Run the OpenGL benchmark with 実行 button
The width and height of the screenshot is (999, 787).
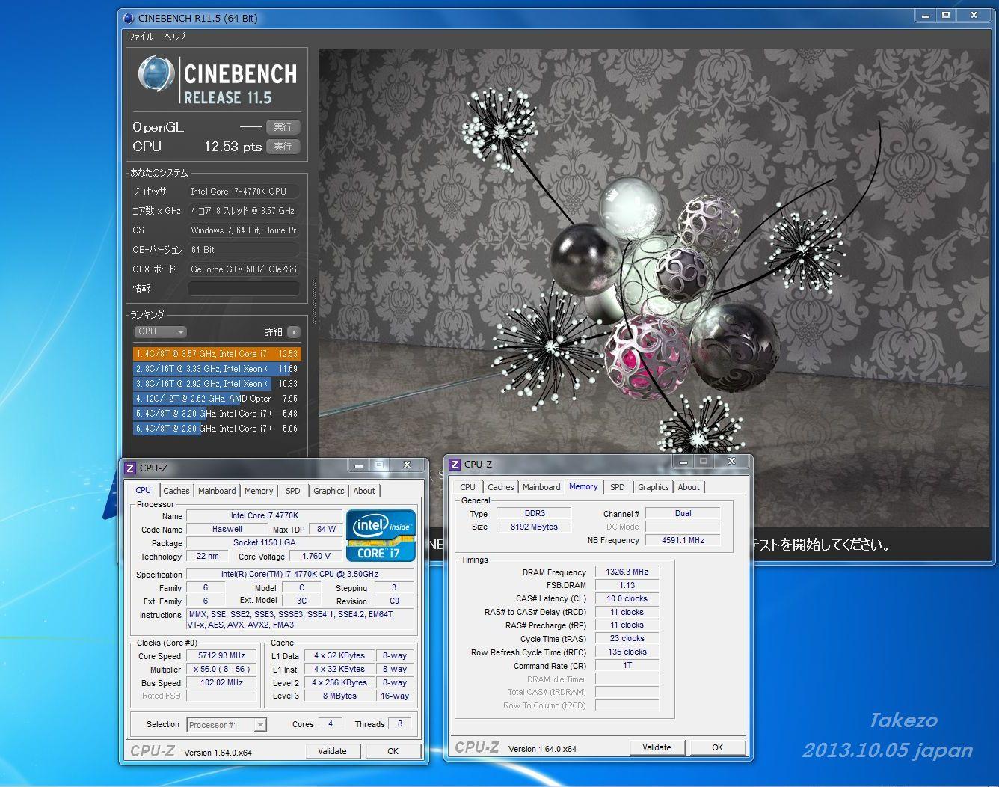(x=283, y=127)
